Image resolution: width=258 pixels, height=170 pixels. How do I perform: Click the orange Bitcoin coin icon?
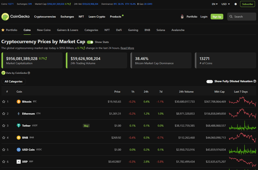19,102
